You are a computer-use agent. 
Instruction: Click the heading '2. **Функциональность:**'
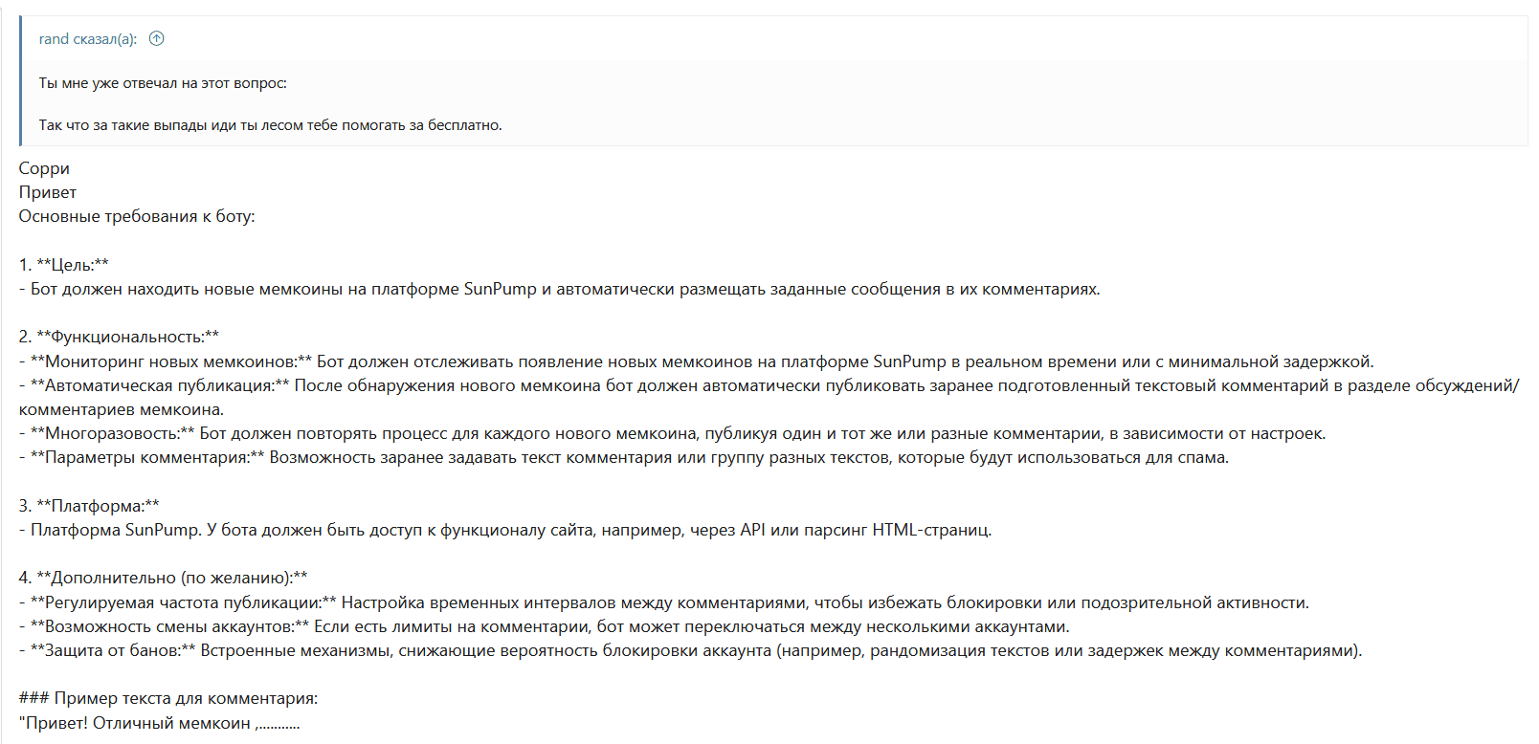[x=119, y=337]
